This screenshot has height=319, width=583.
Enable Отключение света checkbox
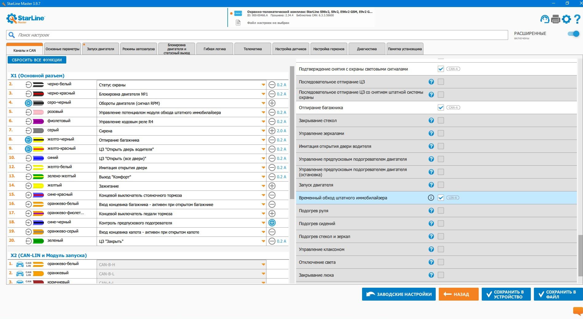point(441,262)
